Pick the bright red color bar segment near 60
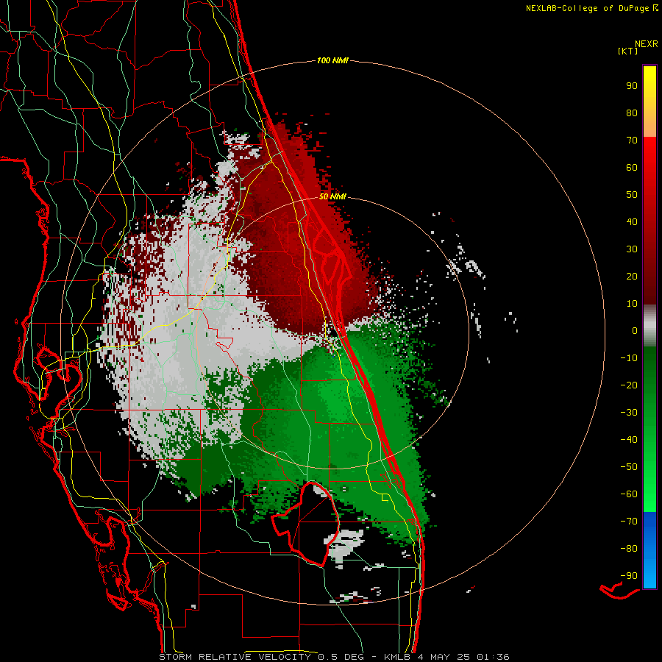Image resolution: width=662 pixels, height=662 pixels. pos(649,165)
